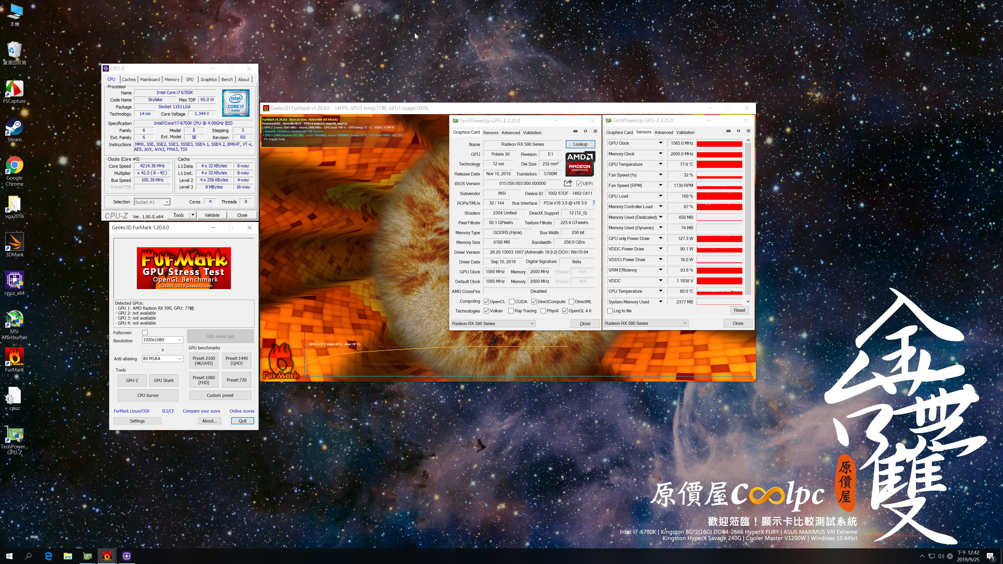The height and width of the screenshot is (564, 1003).
Task: Click the FurMark CPU burner button
Action: [148, 395]
